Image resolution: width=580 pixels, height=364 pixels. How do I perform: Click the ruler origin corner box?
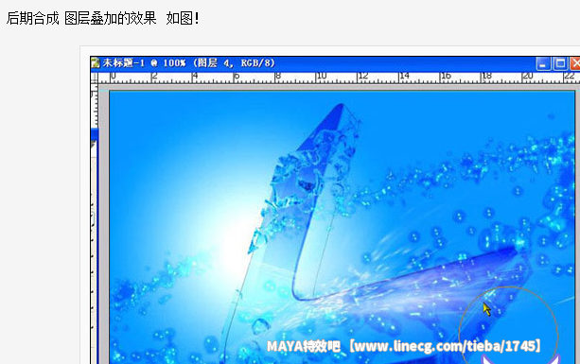pos(95,78)
